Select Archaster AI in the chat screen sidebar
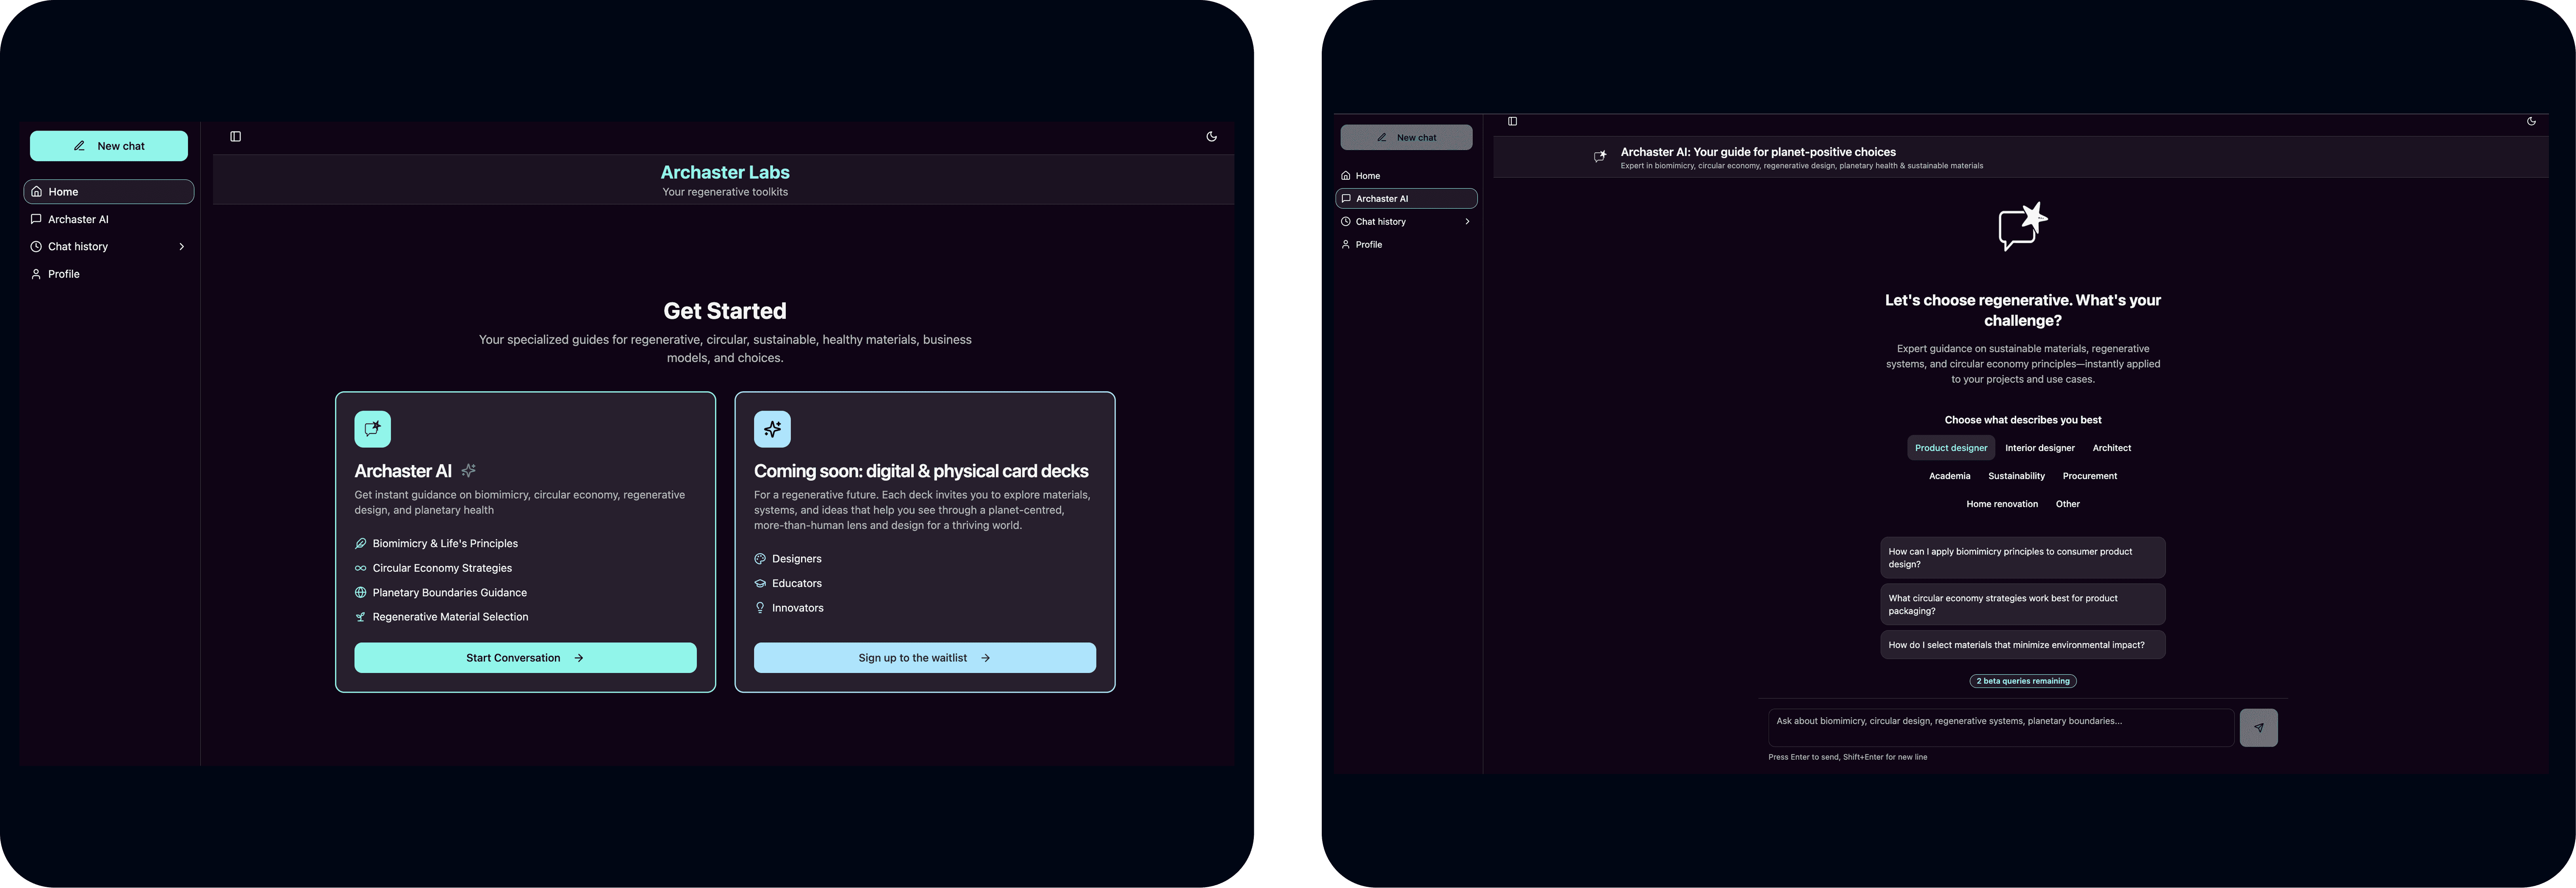The width and height of the screenshot is (2576, 888). (x=1406, y=199)
